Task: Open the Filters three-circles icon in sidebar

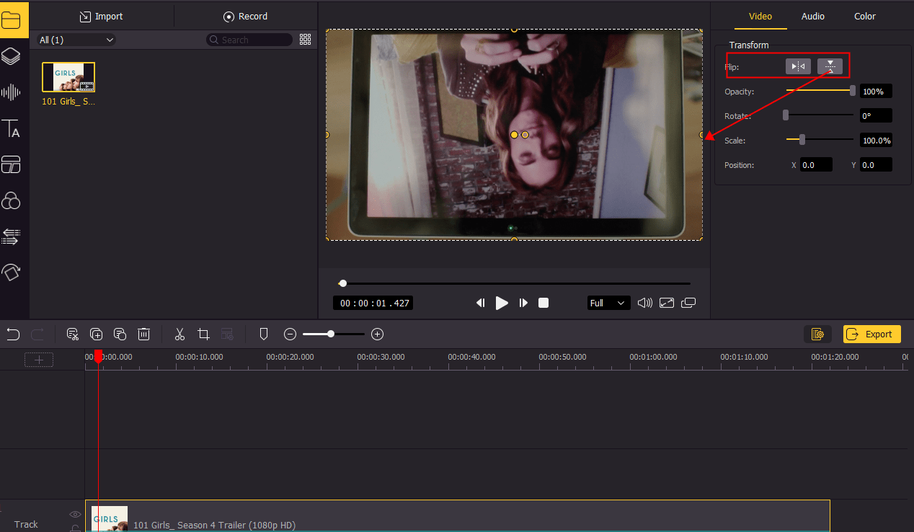Action: point(11,200)
